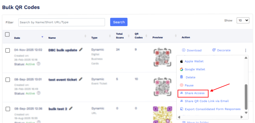This screenshot has height=123, width=255.
Task: Click the Google logo icon in menu
Action: coord(181,69)
